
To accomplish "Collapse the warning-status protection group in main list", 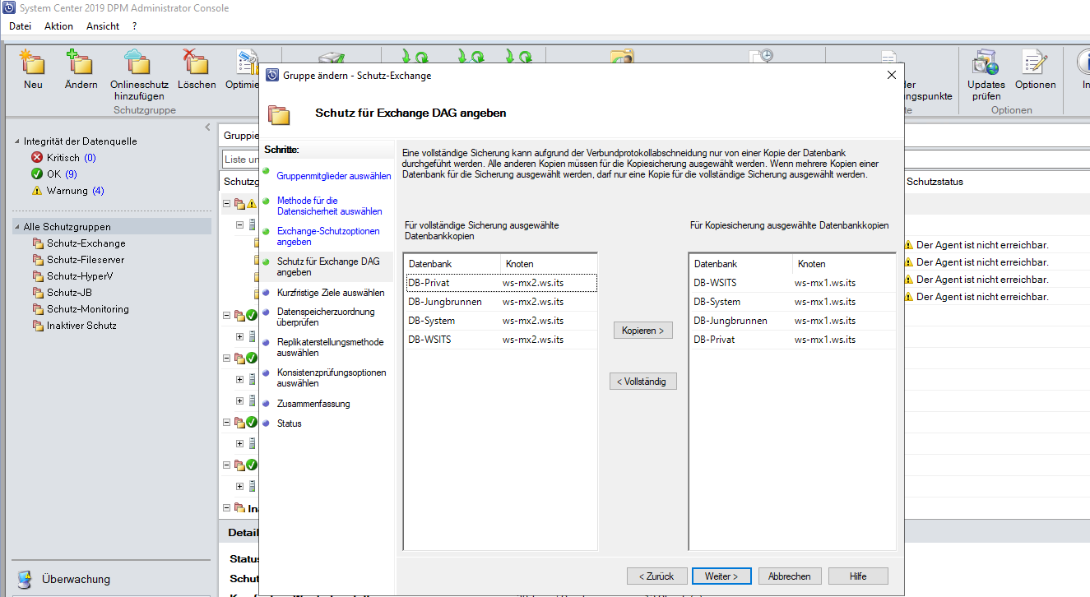I will click(x=227, y=202).
